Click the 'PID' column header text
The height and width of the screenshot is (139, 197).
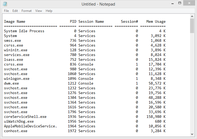[x=73, y=21]
